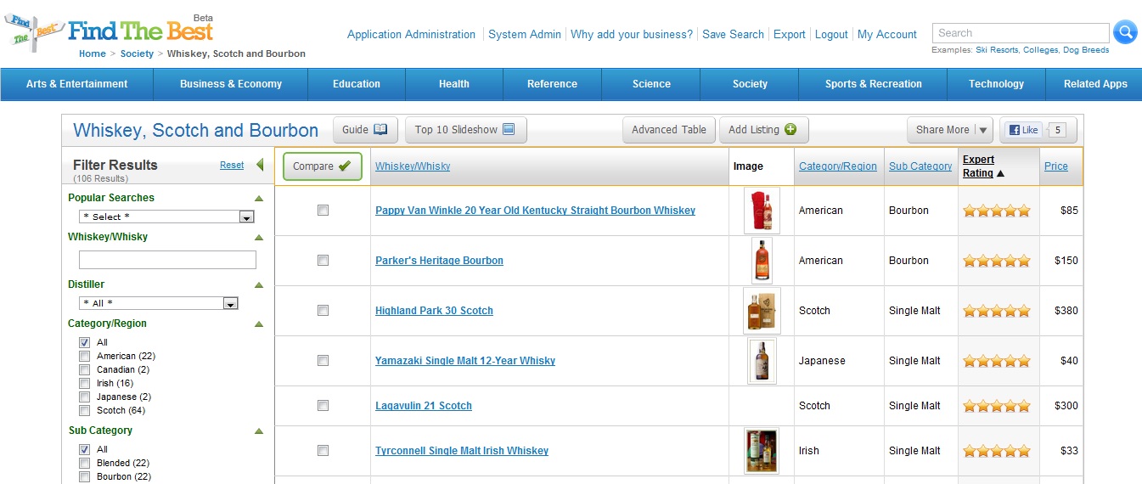This screenshot has width=1142, height=484.
Task: Open Lagavulin 21 Scotch listing
Action: tap(424, 406)
